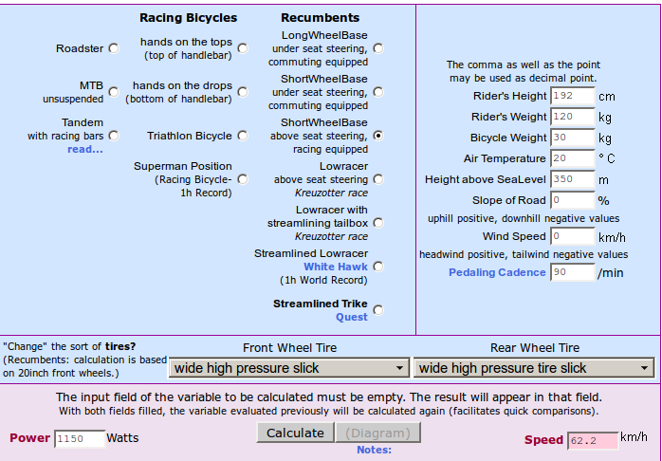The height and width of the screenshot is (461, 662).
Task: Edit the Slope of Road field
Action: (x=572, y=200)
